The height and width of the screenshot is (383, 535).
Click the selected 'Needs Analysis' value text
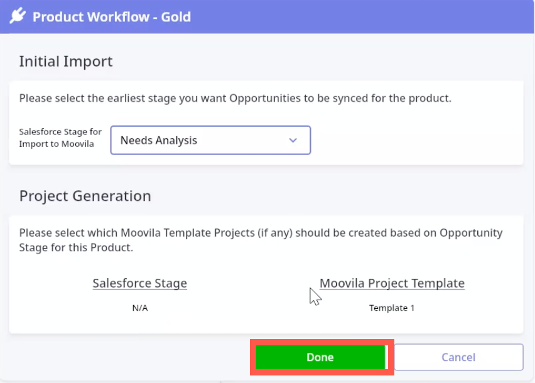tap(159, 141)
